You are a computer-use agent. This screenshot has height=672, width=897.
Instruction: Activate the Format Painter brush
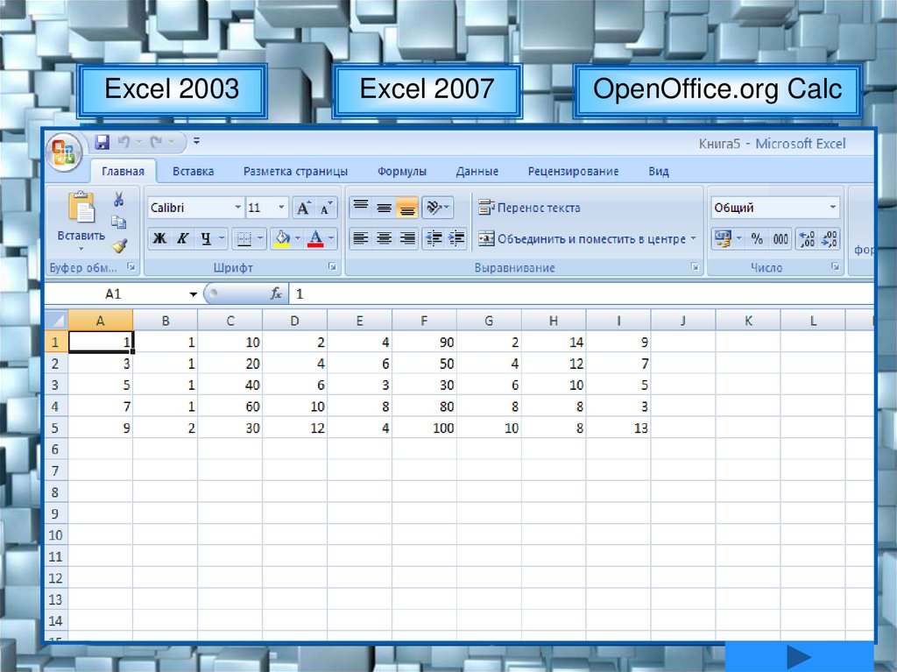click(119, 245)
